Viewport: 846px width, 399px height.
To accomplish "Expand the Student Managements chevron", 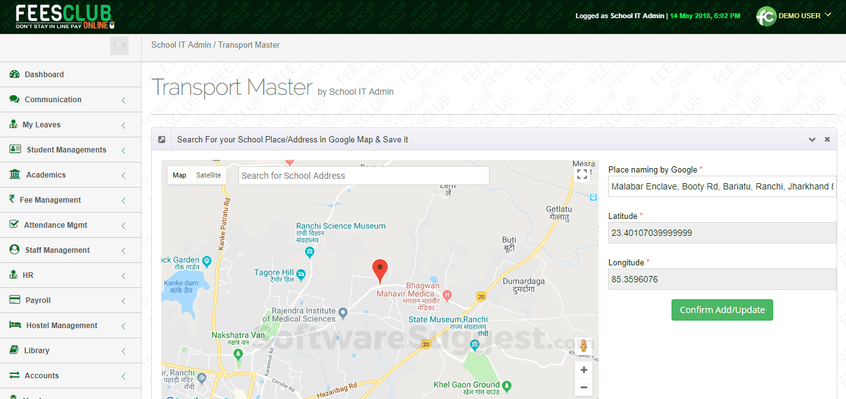I will click(123, 150).
